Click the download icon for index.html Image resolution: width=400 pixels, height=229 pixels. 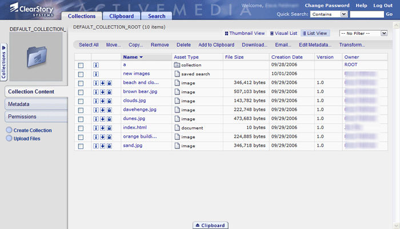point(102,128)
